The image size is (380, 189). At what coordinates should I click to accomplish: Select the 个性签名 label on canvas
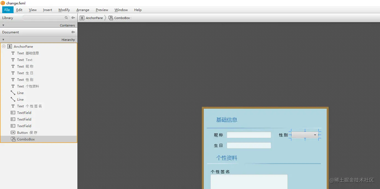(220, 172)
